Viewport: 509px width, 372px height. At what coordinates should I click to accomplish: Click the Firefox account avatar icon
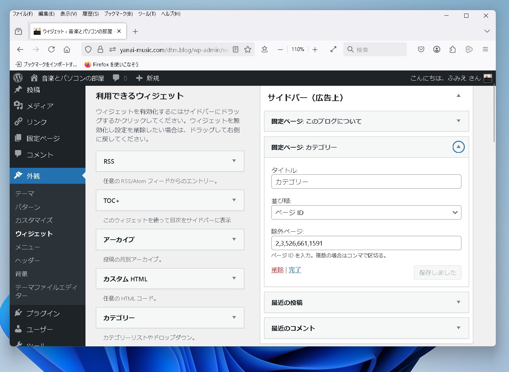point(437,49)
